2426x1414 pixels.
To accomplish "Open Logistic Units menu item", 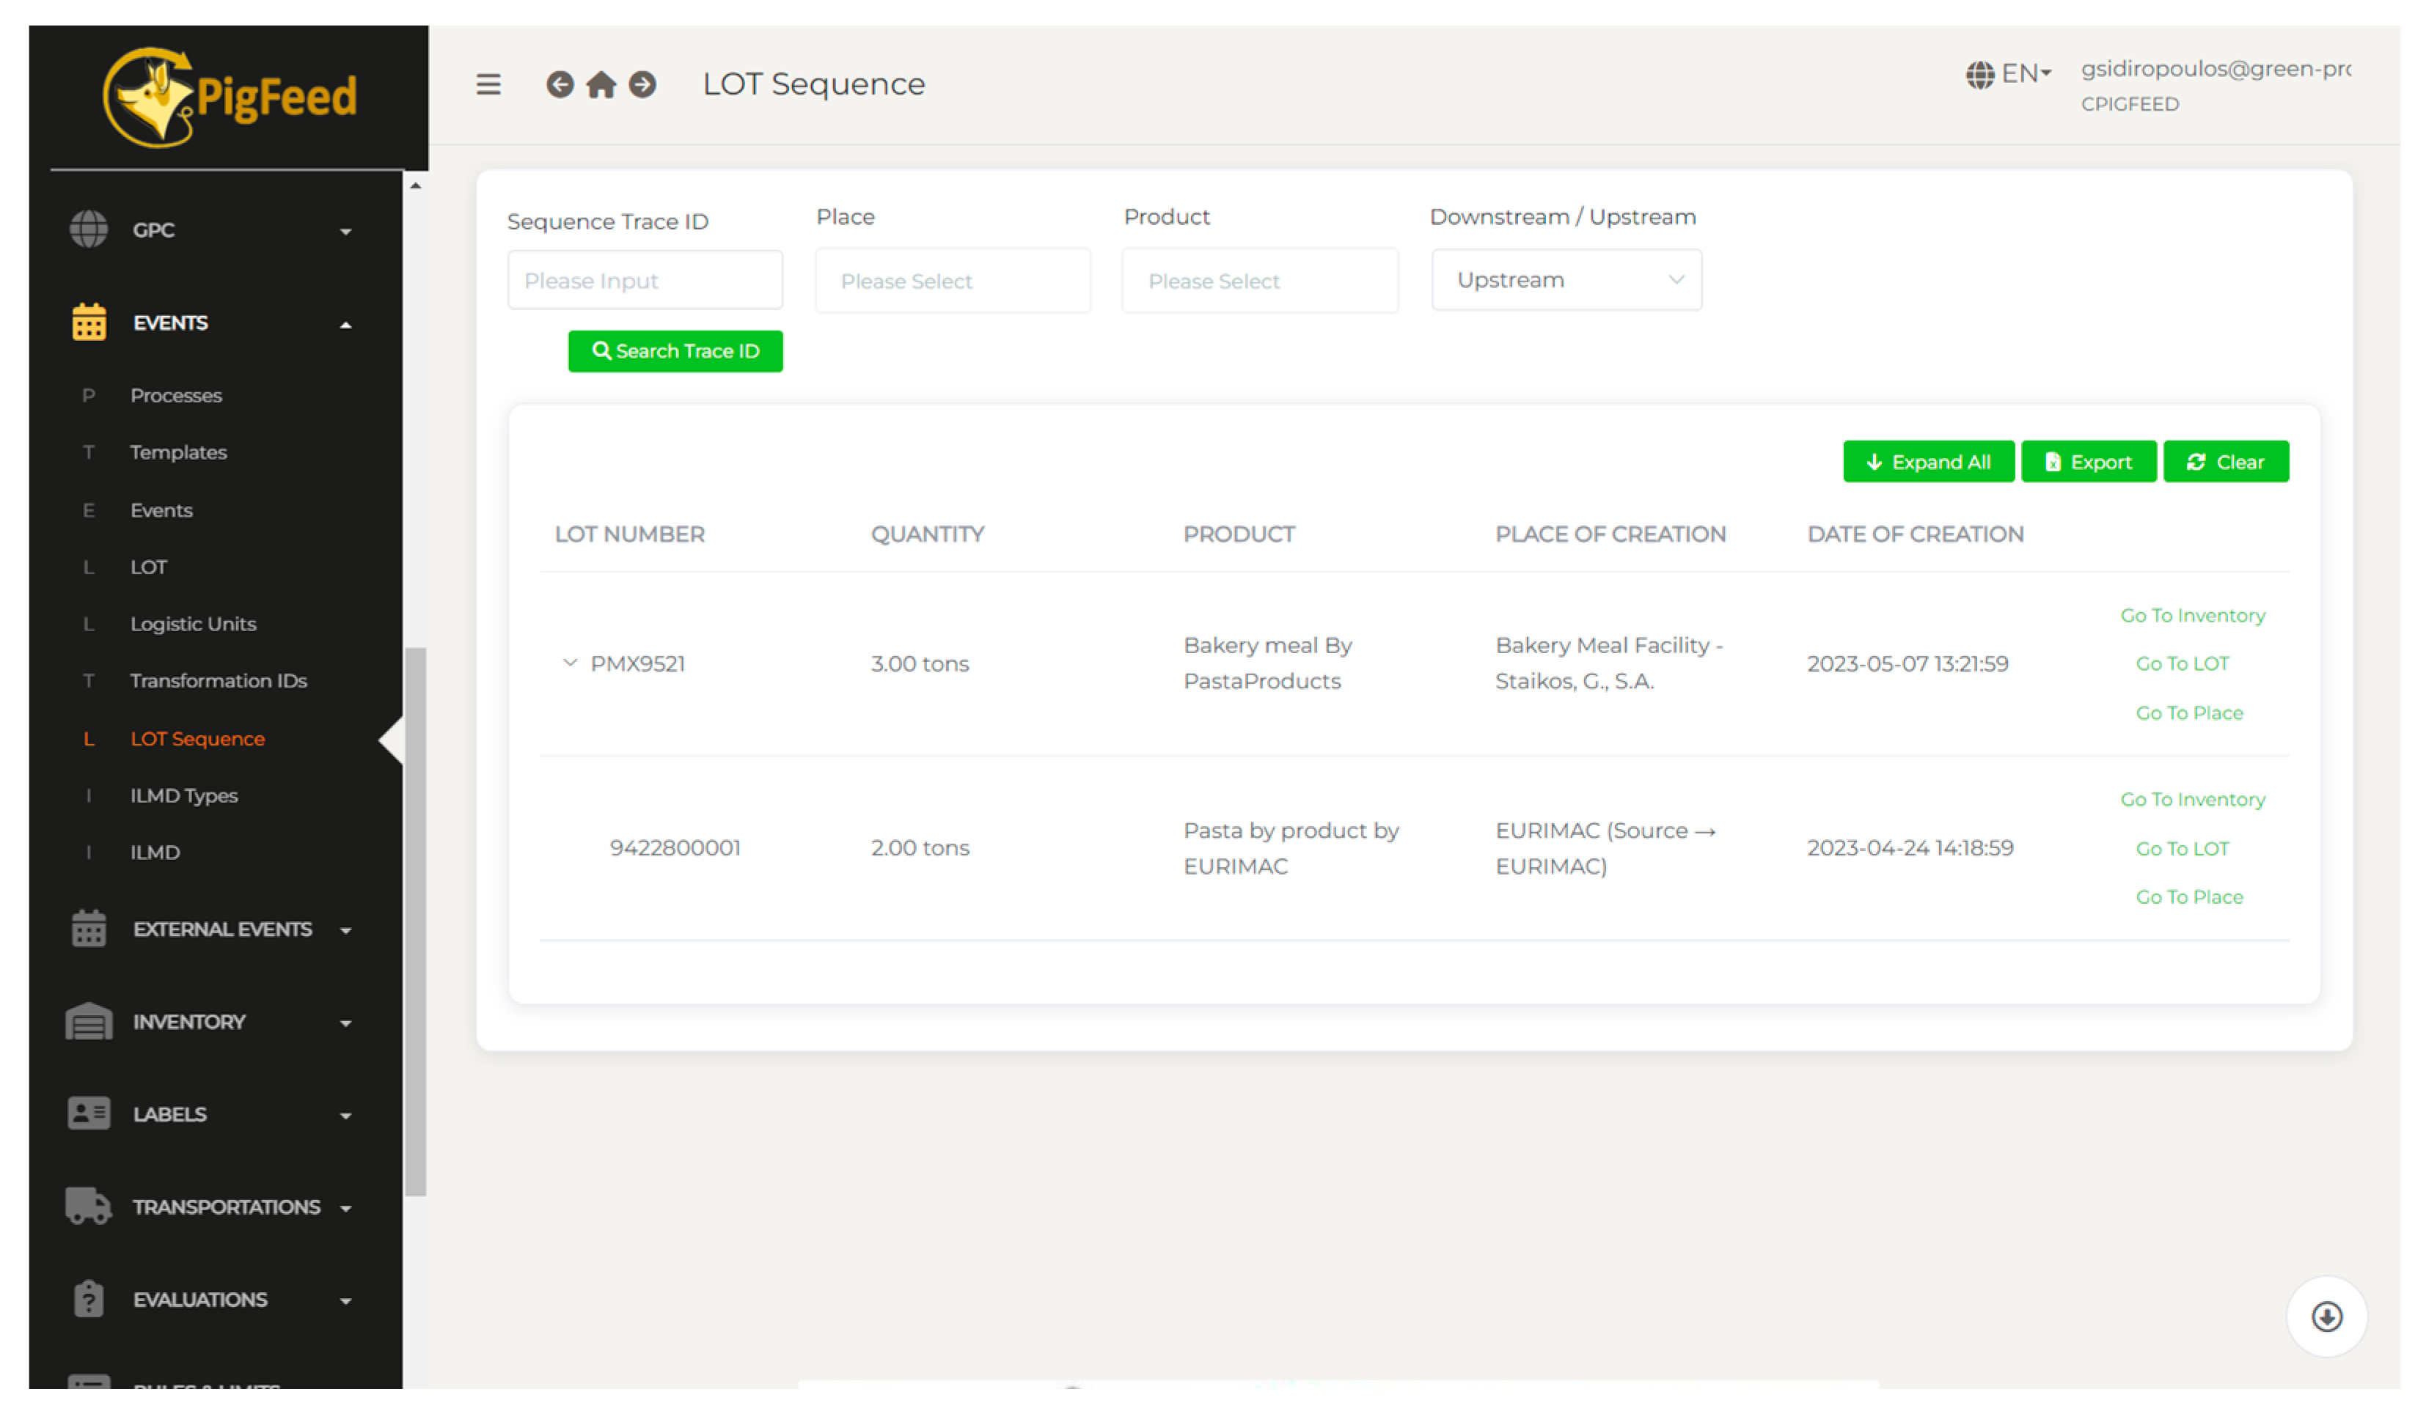I will (x=193, y=624).
